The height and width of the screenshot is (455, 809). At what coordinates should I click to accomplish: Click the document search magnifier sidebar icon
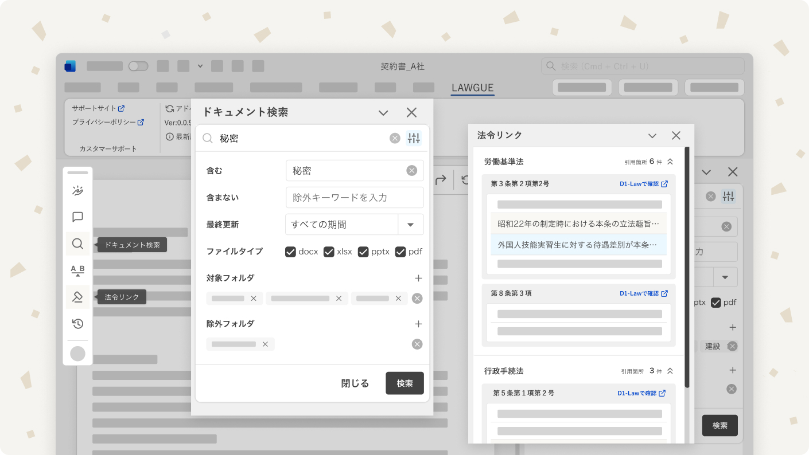tap(77, 244)
